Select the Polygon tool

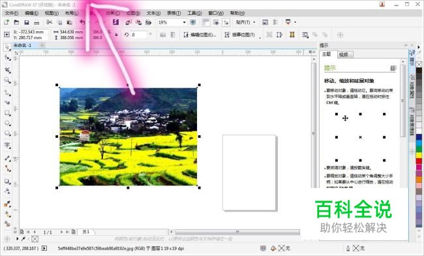tap(7, 133)
